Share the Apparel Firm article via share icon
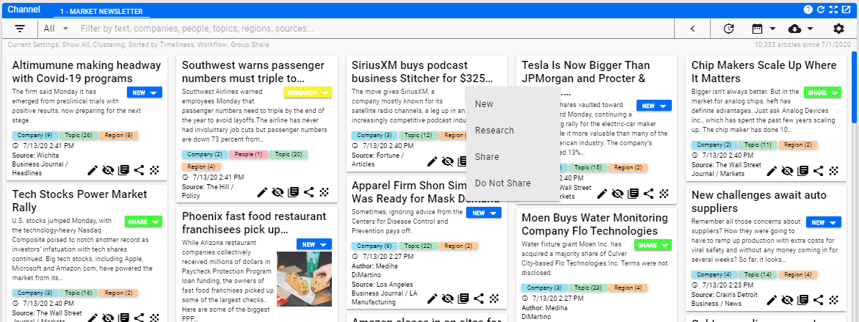This screenshot has width=859, height=322. 479,299
